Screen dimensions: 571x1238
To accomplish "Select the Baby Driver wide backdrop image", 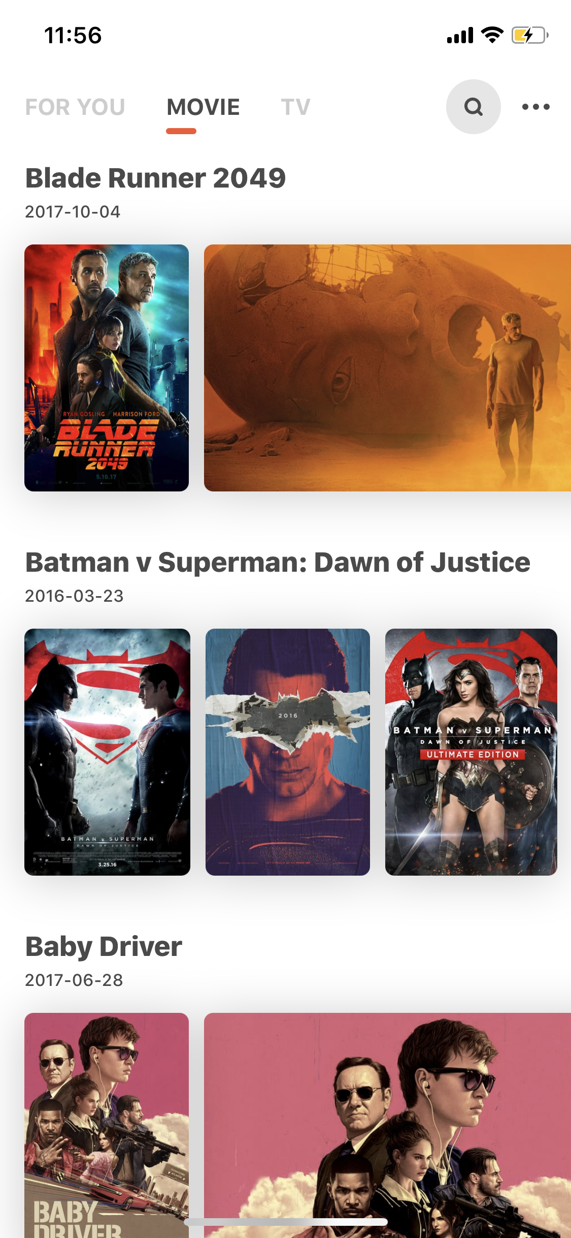I will [387, 1125].
